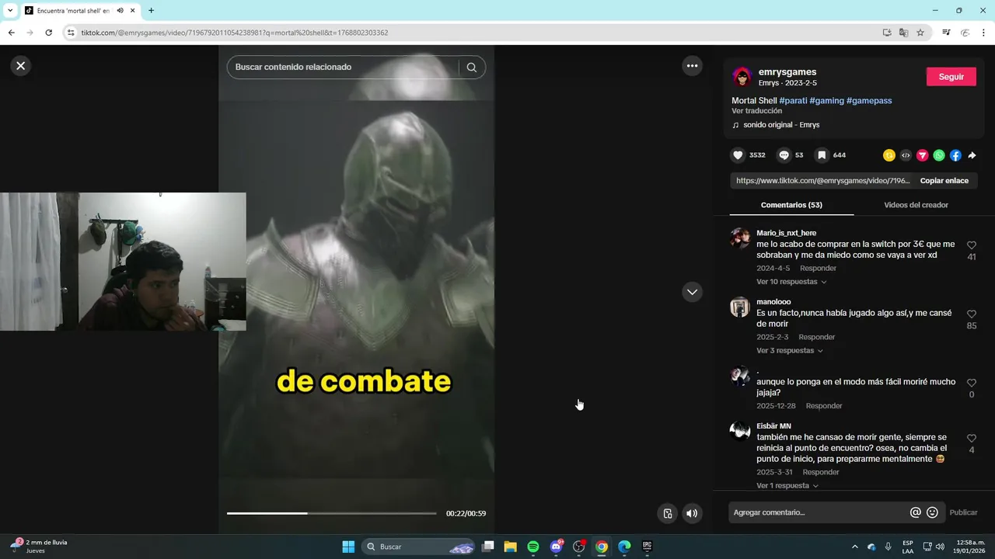Open the three-dot video options menu

692,66
